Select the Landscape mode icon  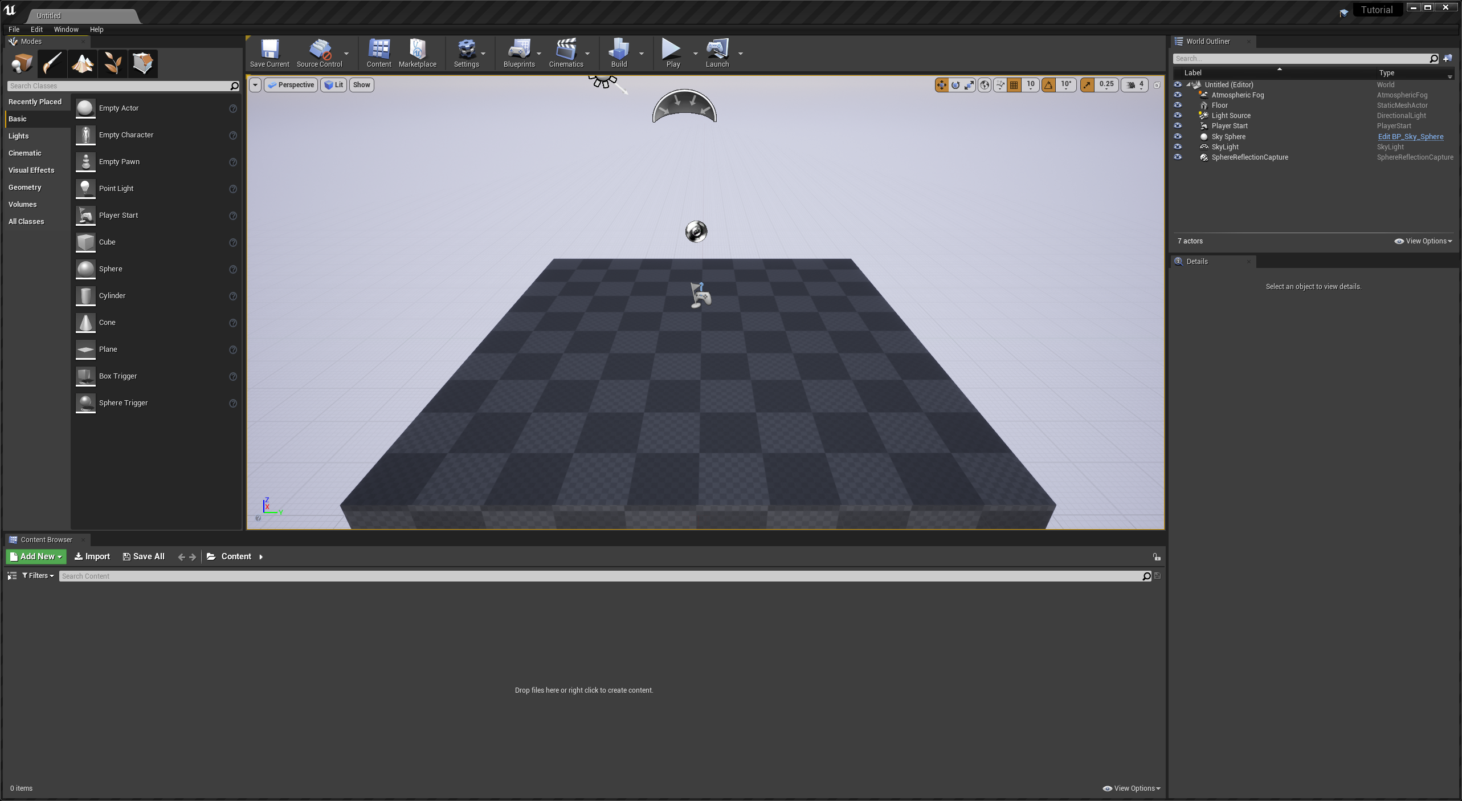[x=83, y=63]
